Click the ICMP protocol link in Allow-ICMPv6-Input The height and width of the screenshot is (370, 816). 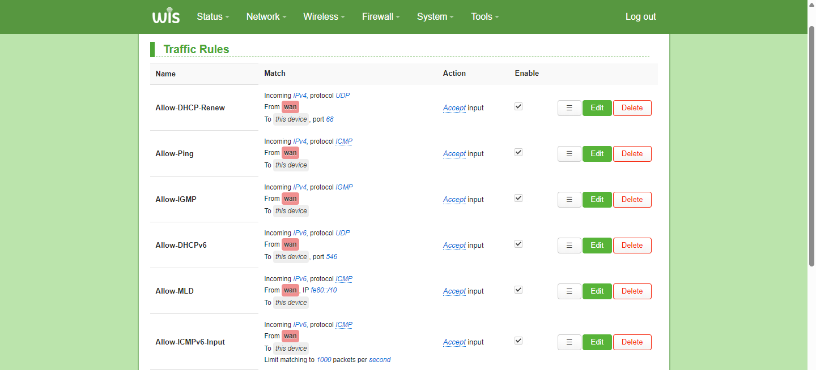point(344,325)
